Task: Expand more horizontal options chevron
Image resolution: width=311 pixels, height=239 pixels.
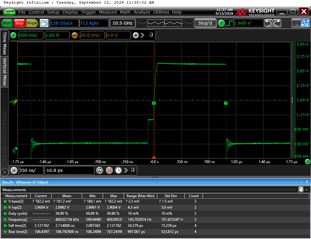Action: 126,170
